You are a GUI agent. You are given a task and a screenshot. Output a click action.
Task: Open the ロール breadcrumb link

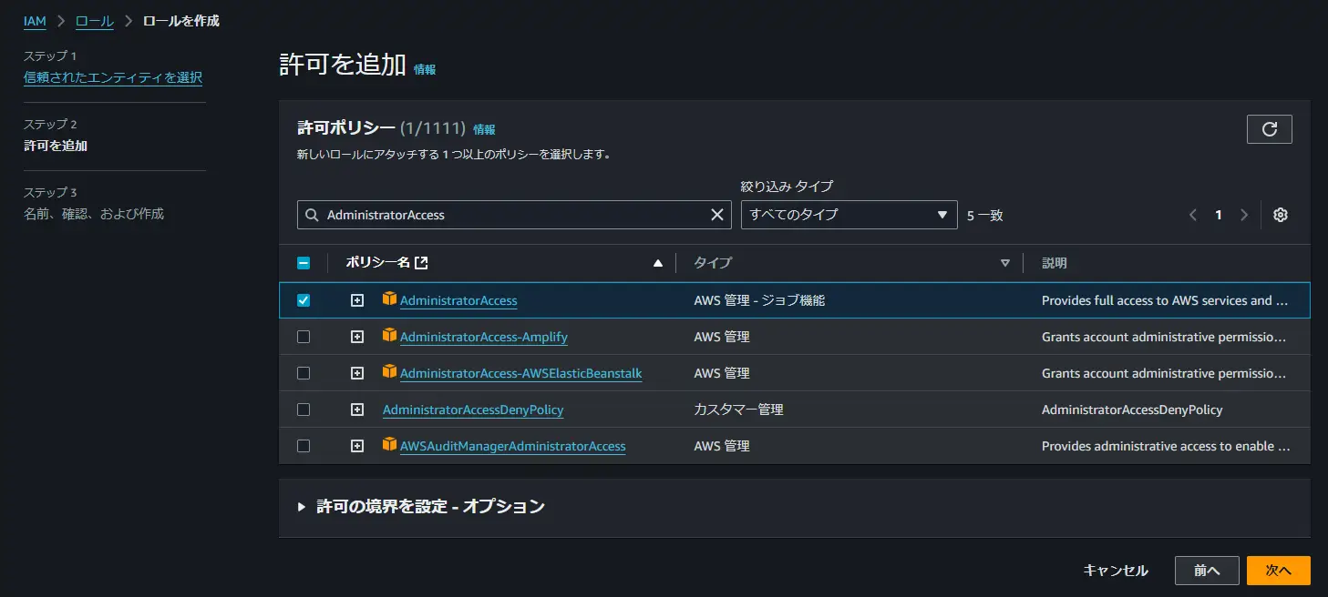pos(95,20)
